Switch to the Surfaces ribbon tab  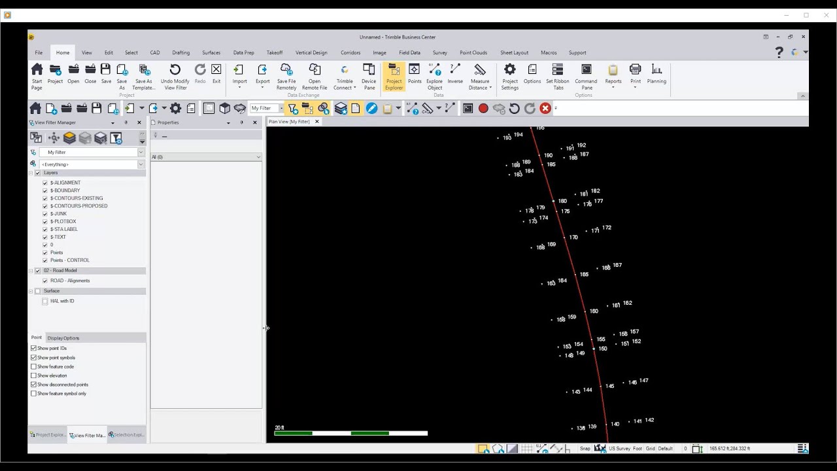click(211, 53)
